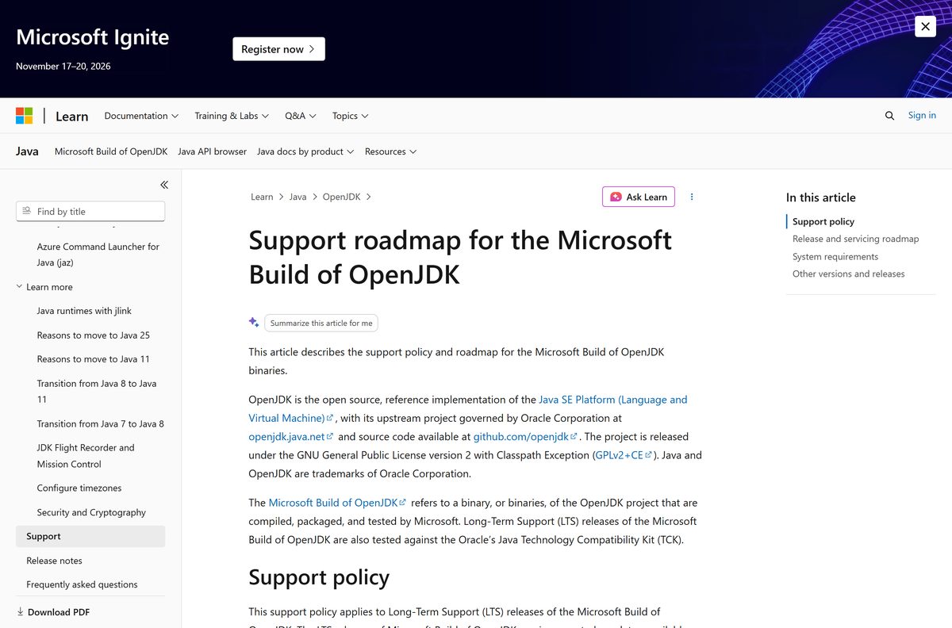Open the GPLv2+CE license link
This screenshot has width=952, height=628.
pyautogui.click(x=623, y=455)
